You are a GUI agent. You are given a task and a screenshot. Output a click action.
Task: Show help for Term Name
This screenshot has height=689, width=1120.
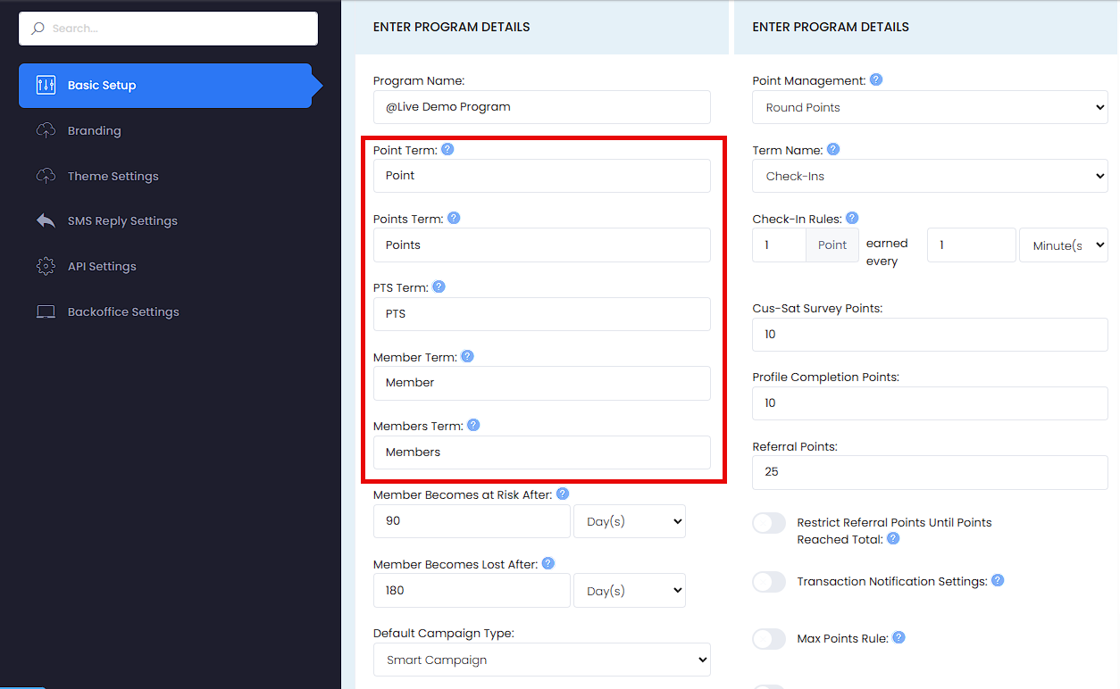832,149
